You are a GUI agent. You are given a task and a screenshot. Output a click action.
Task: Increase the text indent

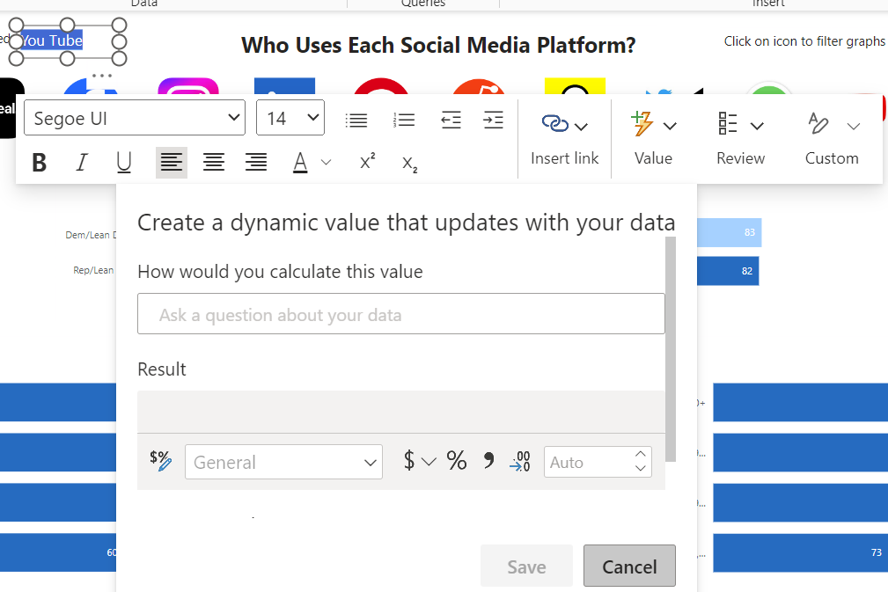tap(494, 121)
